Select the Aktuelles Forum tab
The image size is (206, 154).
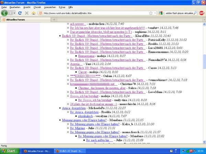point(26,20)
